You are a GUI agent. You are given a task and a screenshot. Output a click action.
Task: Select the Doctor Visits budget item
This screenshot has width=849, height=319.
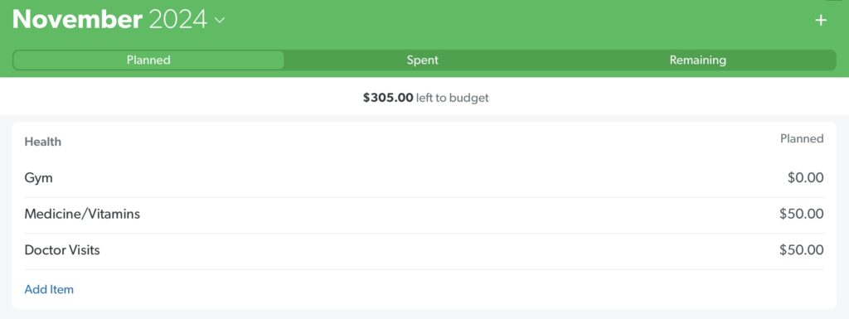coord(424,250)
